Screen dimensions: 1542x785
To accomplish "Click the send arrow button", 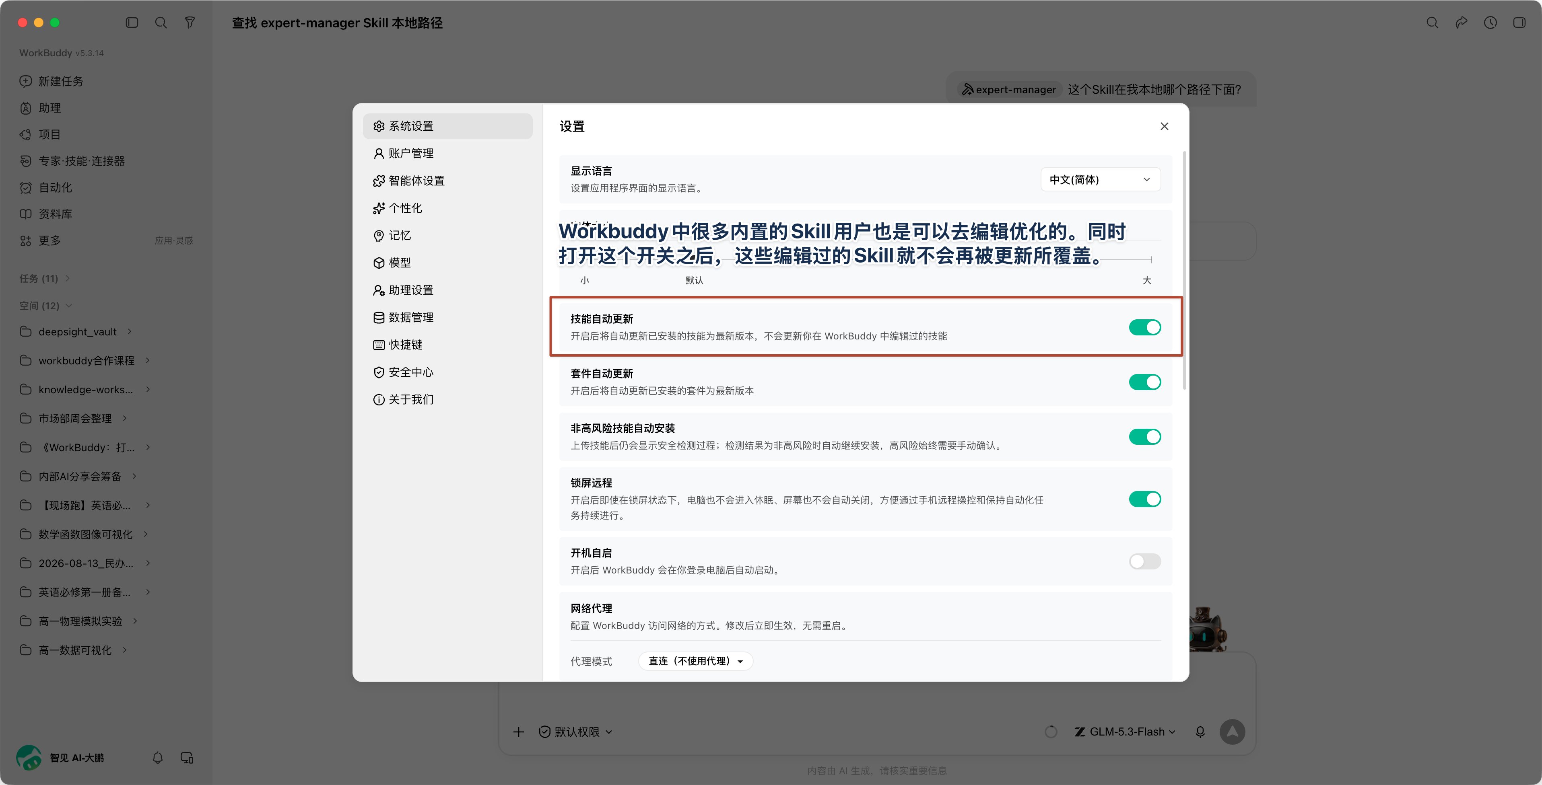I will coord(1232,732).
